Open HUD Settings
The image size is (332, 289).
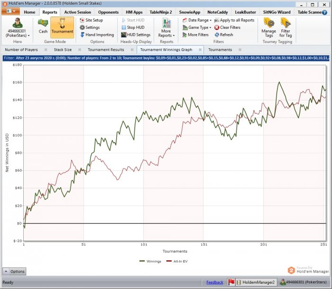[x=136, y=35]
